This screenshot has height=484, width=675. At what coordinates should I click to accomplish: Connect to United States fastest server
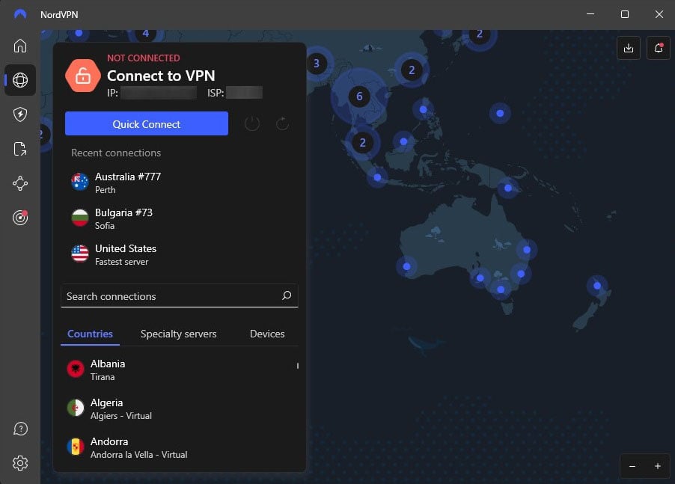(x=180, y=254)
